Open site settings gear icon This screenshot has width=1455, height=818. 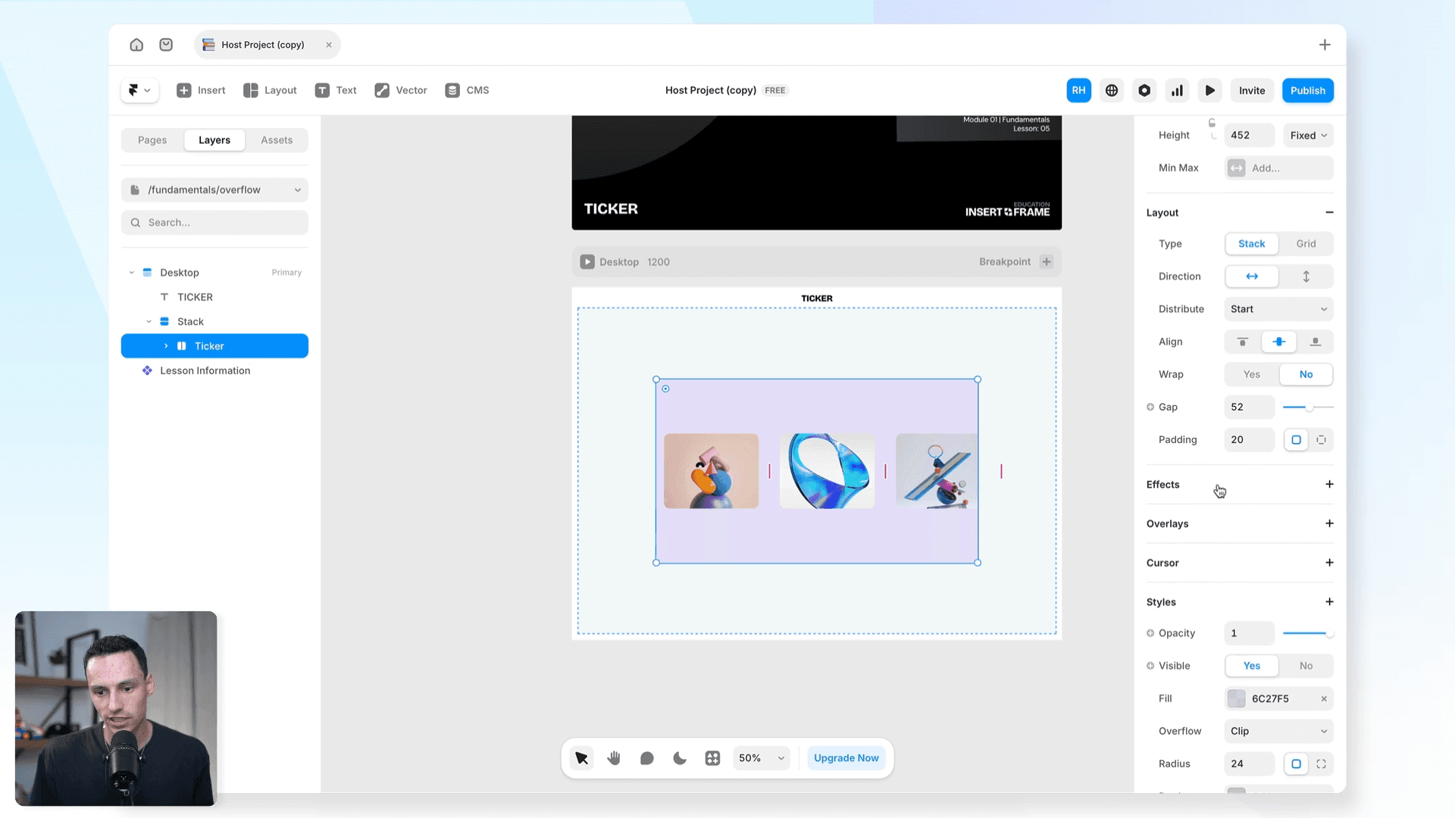[1144, 90]
